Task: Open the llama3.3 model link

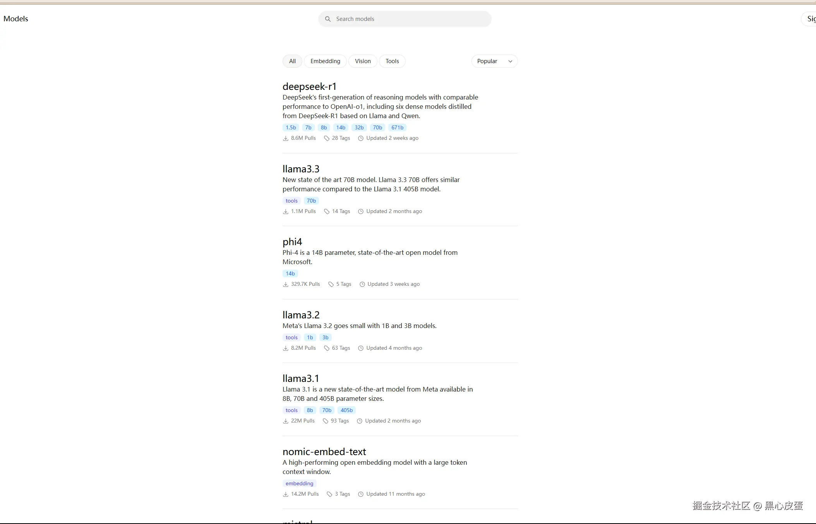Action: [x=301, y=169]
